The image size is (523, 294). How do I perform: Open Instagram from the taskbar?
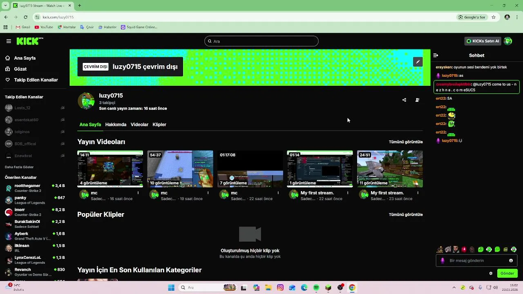[280, 287]
